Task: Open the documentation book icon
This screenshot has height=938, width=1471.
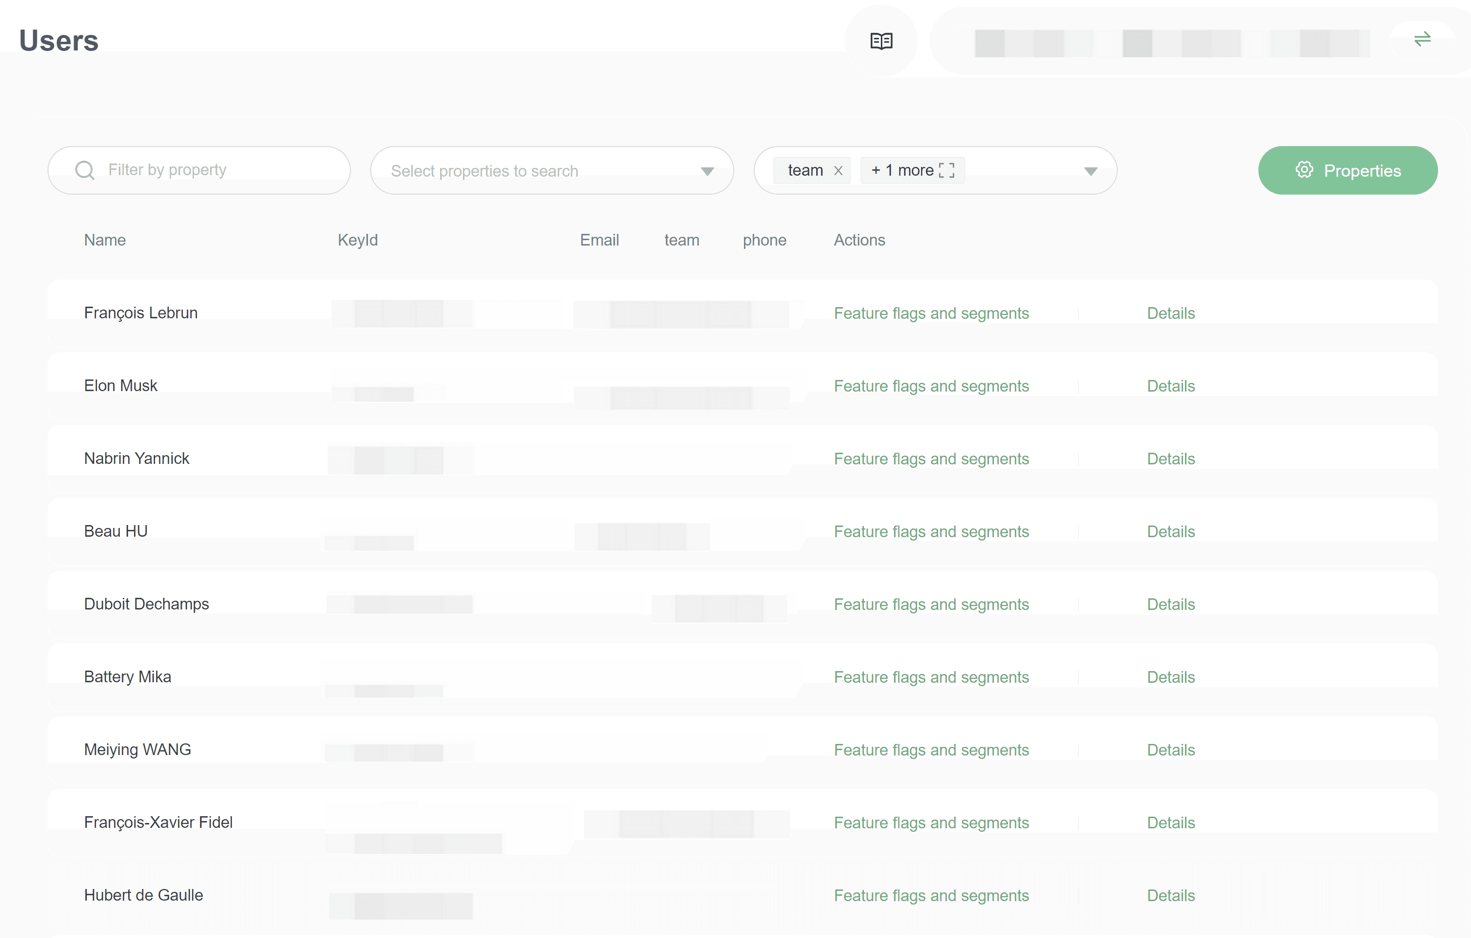Action: point(881,41)
